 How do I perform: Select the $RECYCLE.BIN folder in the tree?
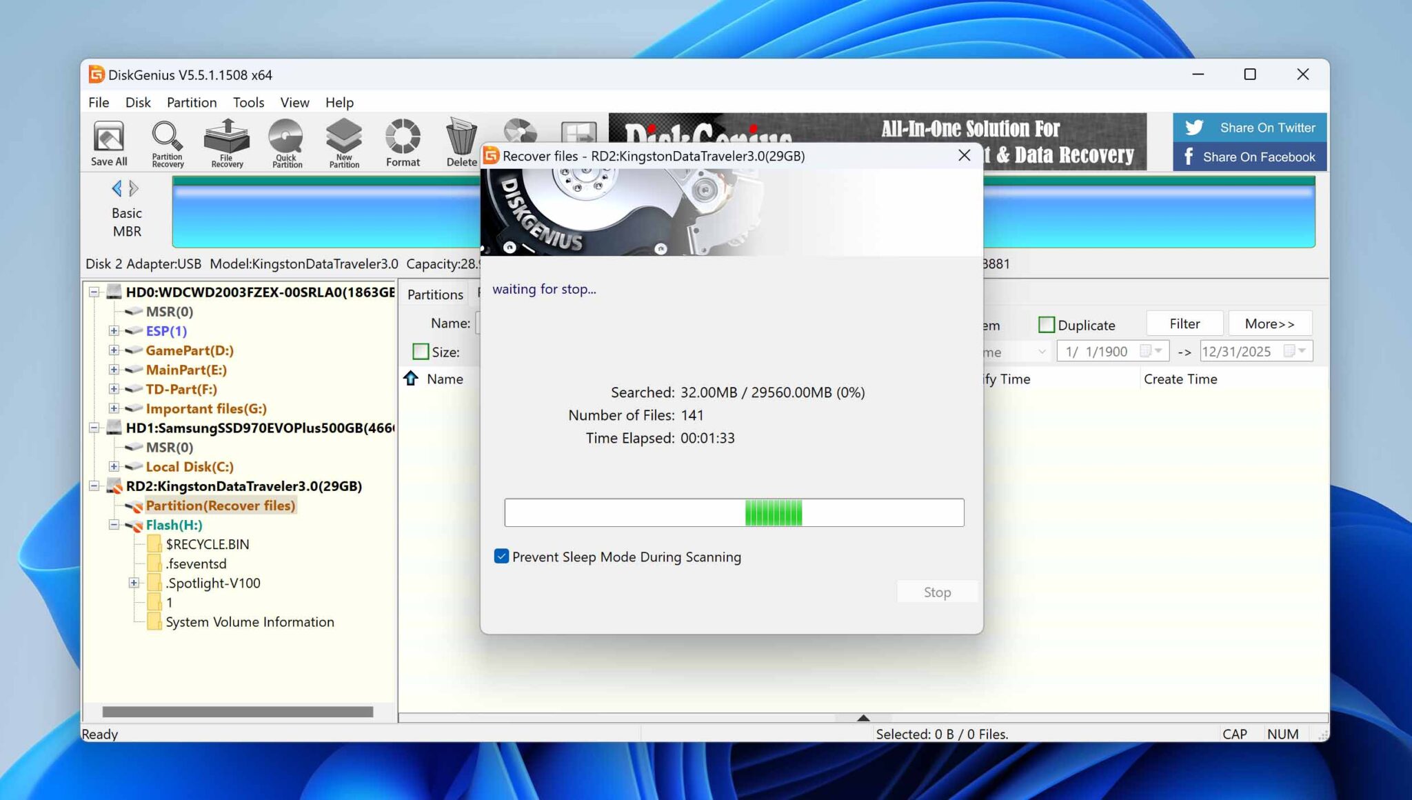[207, 544]
